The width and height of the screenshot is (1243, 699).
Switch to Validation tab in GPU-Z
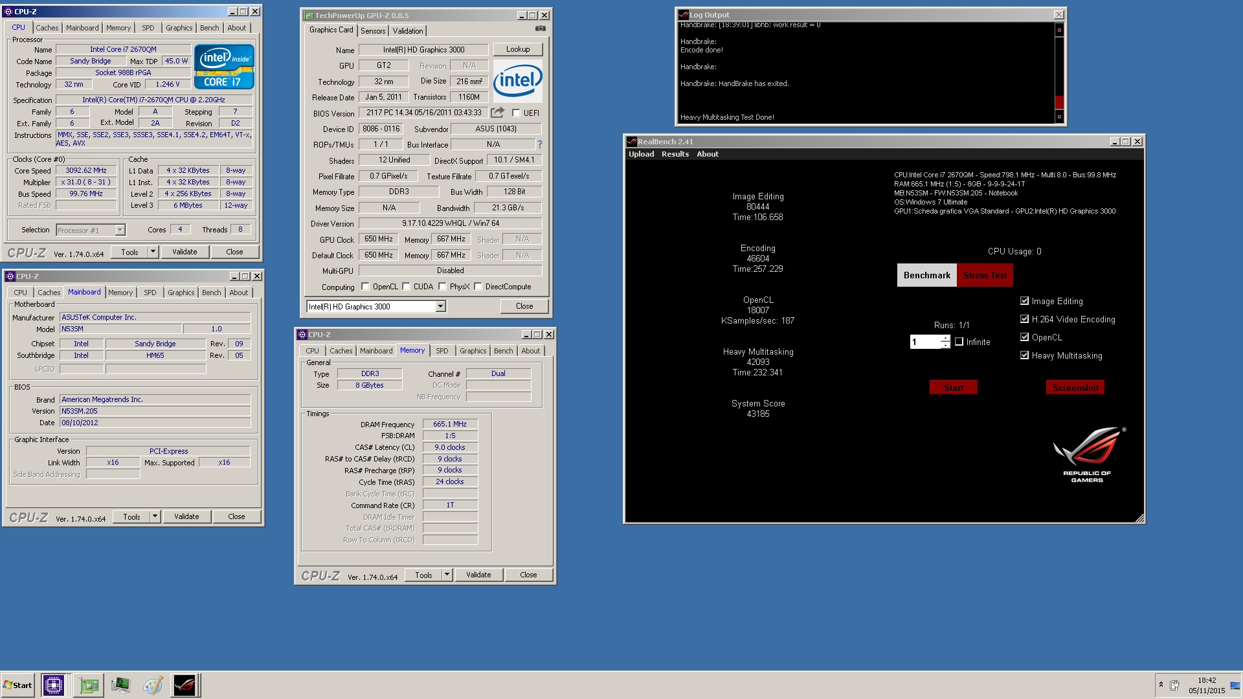[408, 30]
